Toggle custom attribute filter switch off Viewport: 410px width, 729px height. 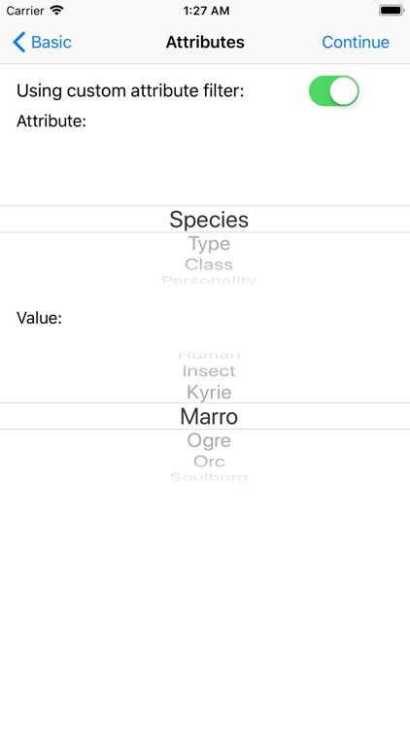pos(334,91)
